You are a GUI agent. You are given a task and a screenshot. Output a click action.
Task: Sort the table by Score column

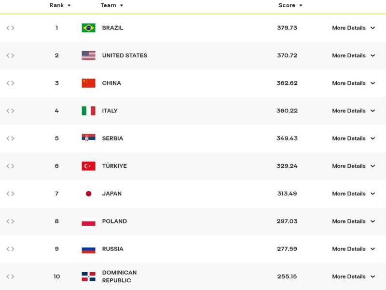[290, 5]
